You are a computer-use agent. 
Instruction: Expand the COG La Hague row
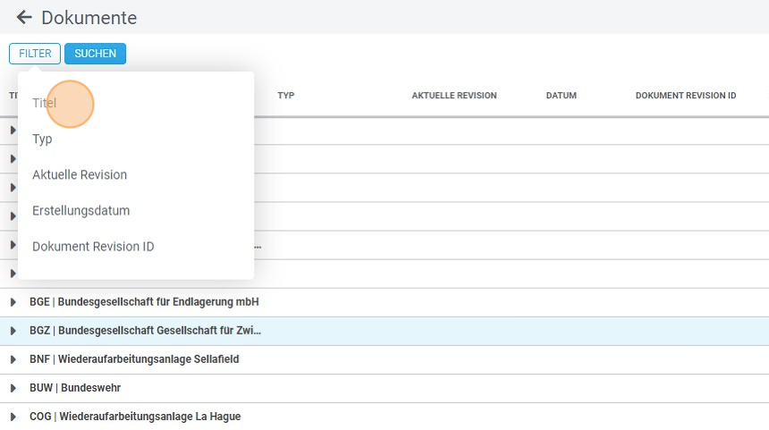coord(13,417)
